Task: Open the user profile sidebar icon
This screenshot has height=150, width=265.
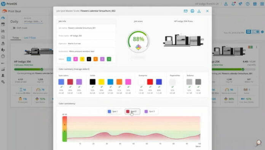Action: point(3,75)
